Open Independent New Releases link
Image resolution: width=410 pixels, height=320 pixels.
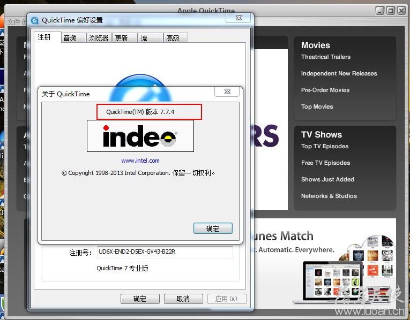339,73
